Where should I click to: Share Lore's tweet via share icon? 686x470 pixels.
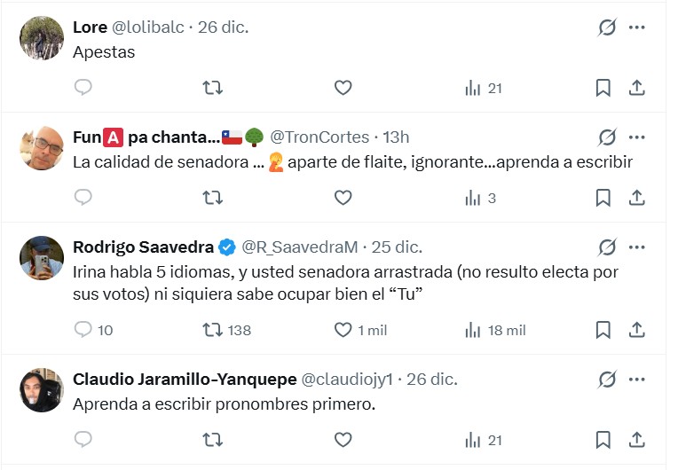coord(636,88)
